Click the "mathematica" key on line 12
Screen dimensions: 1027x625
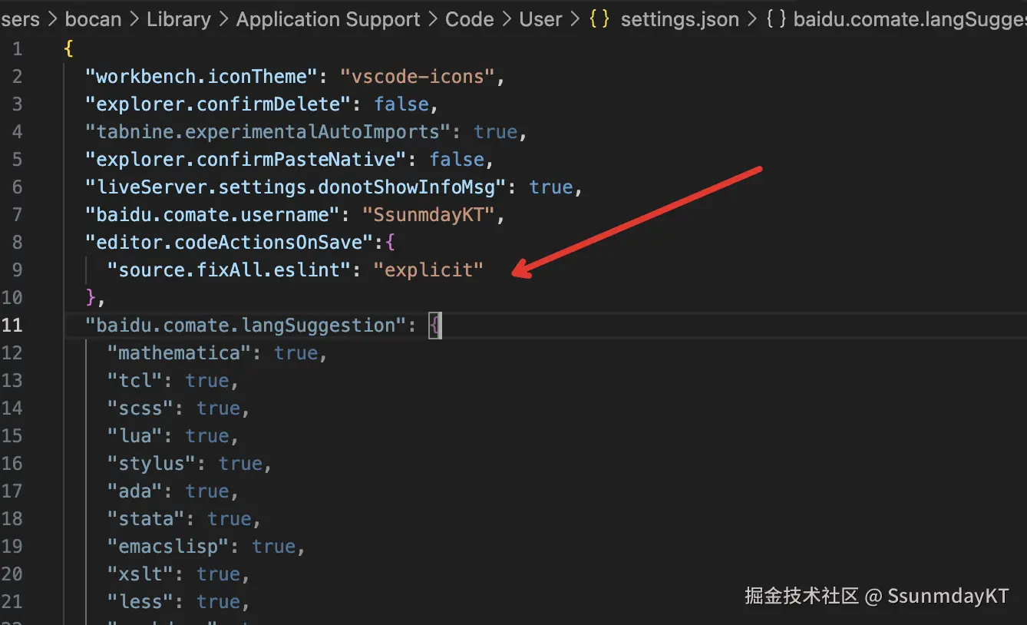click(180, 352)
